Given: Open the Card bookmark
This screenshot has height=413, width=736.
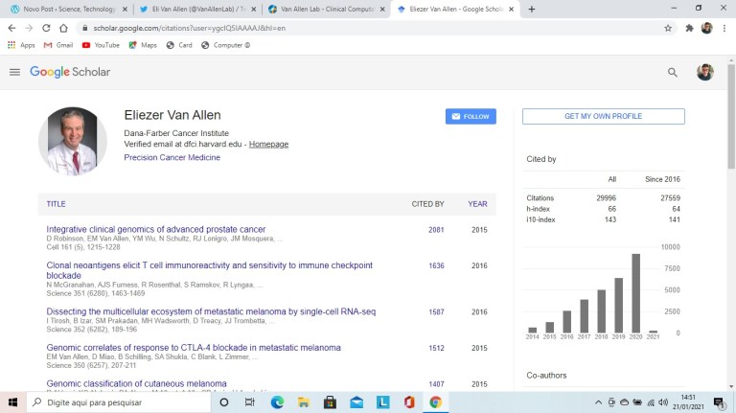Looking at the screenshot, I should click(x=179, y=45).
